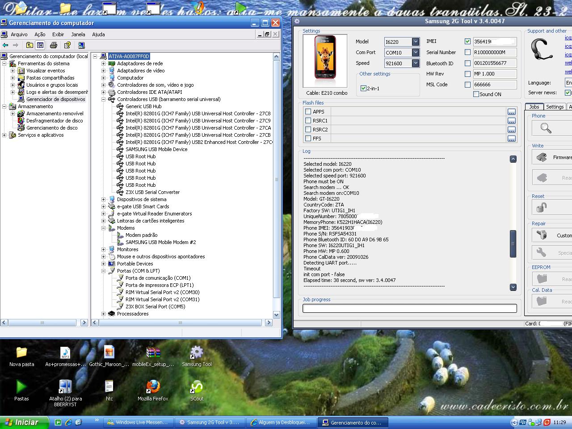Switch to the Jobs tab
Screen dimensions: 572x429
[x=534, y=107]
